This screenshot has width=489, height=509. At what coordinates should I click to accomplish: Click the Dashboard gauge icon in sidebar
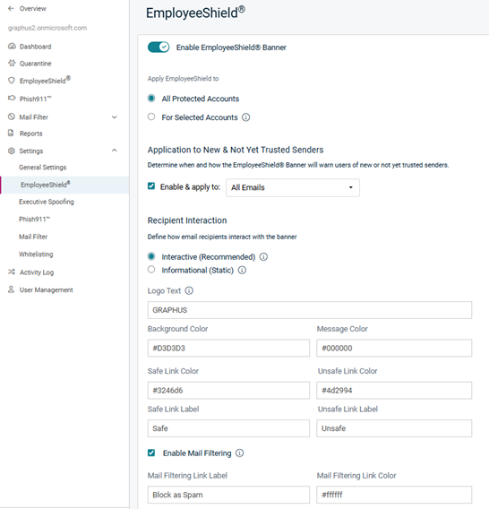pyautogui.click(x=12, y=47)
